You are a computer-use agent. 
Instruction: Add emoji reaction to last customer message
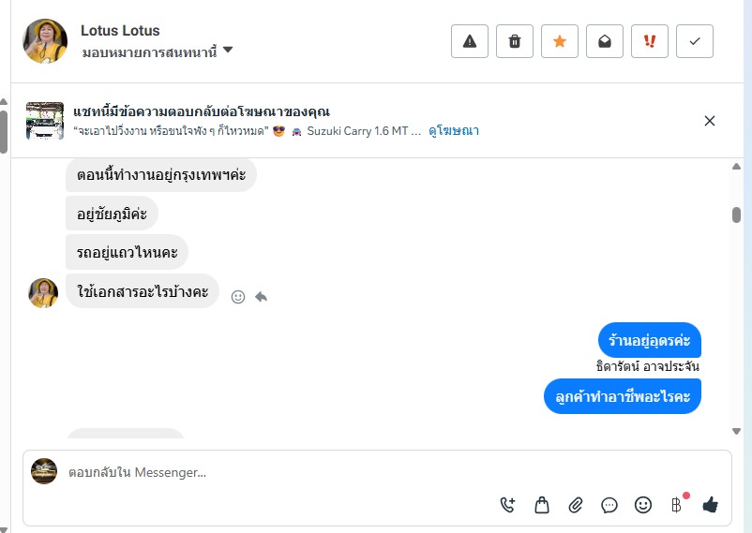238,296
